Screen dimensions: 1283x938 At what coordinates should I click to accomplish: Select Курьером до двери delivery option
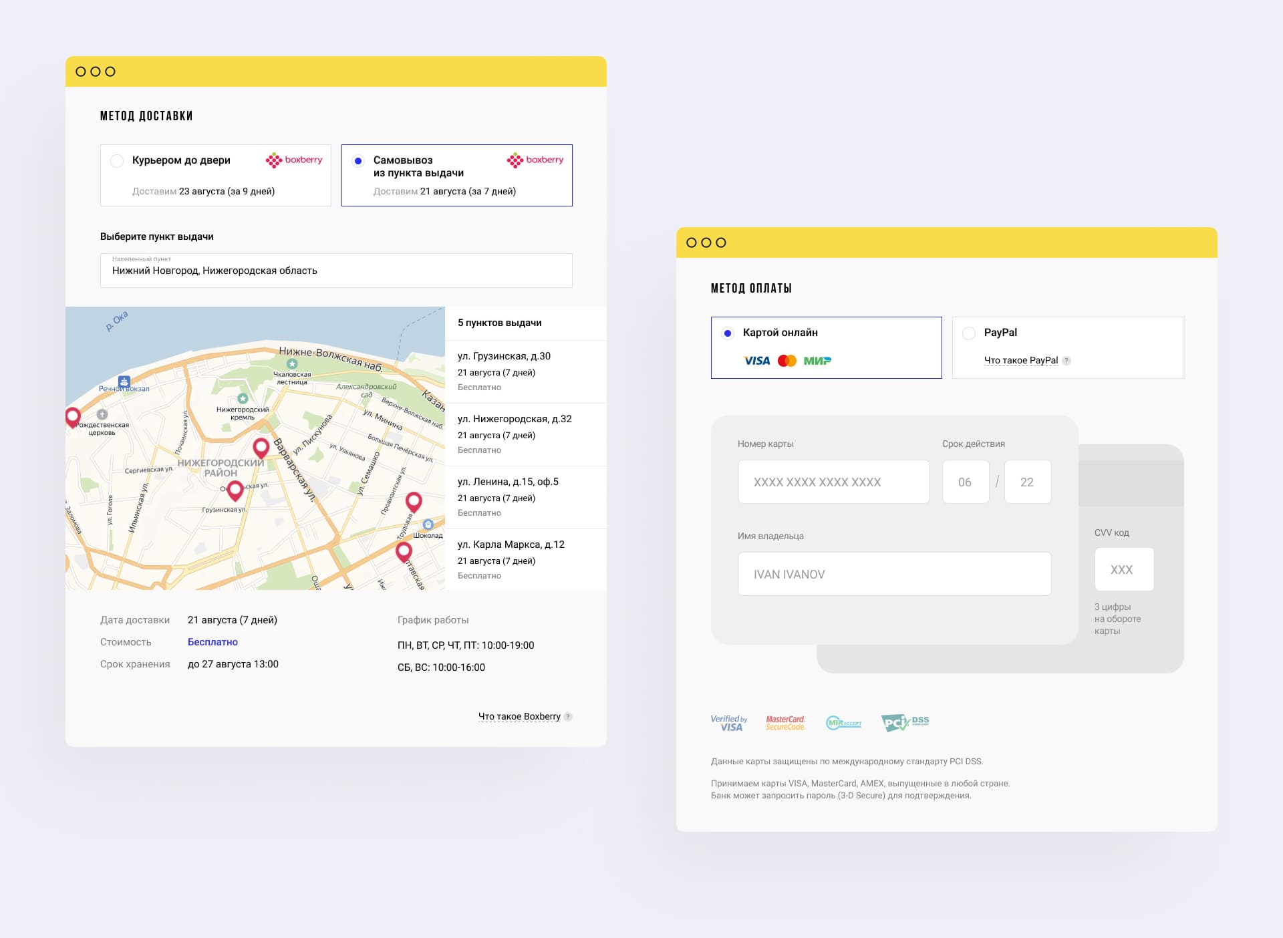coord(118,161)
